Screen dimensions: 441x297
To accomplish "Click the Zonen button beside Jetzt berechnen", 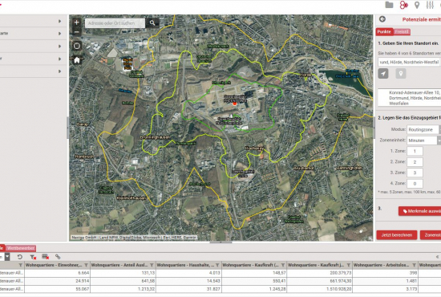I will [x=431, y=235].
